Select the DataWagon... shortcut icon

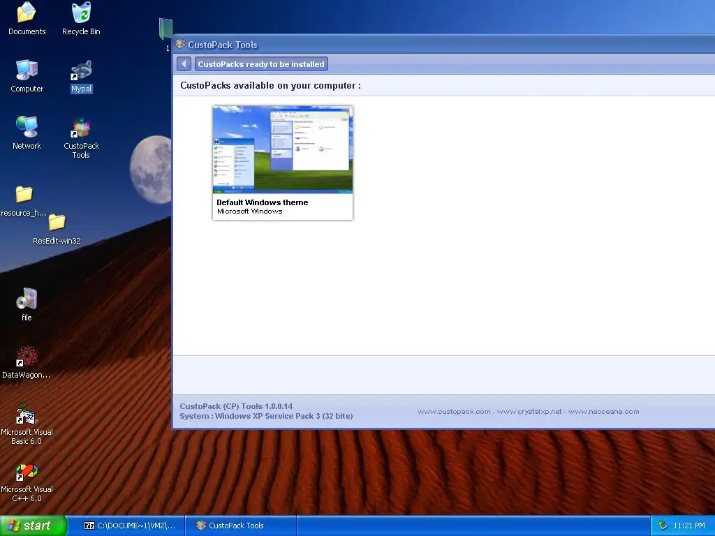point(26,362)
